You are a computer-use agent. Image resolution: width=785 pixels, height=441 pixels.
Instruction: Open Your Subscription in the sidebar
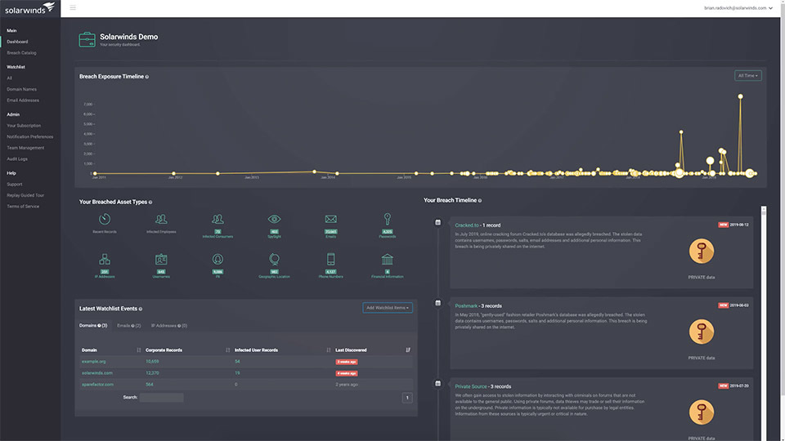point(24,126)
